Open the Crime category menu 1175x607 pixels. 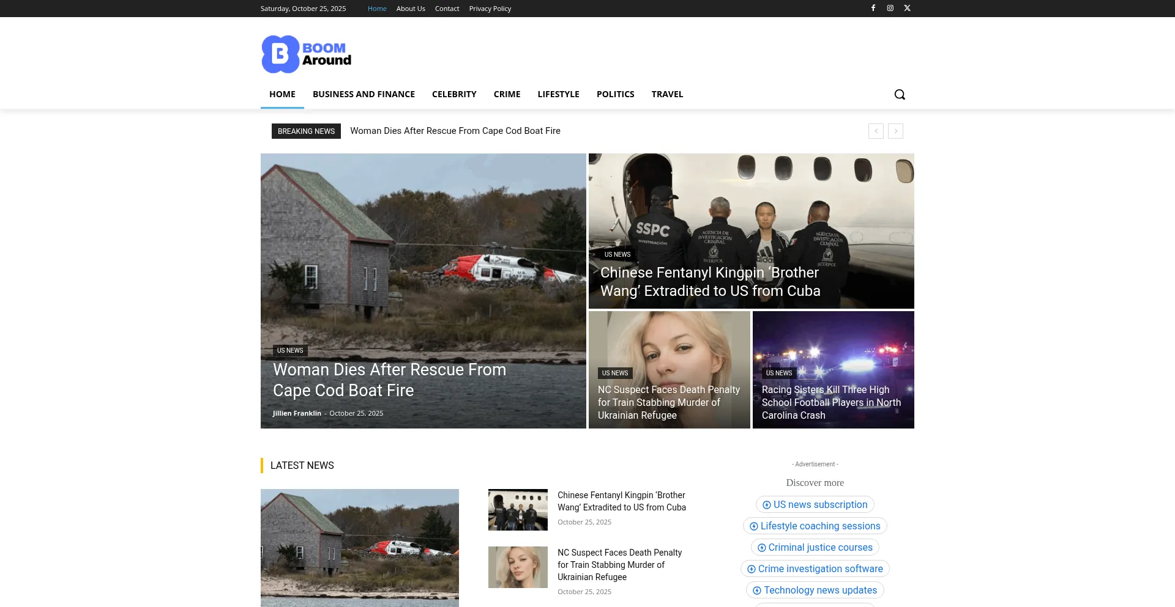click(507, 94)
